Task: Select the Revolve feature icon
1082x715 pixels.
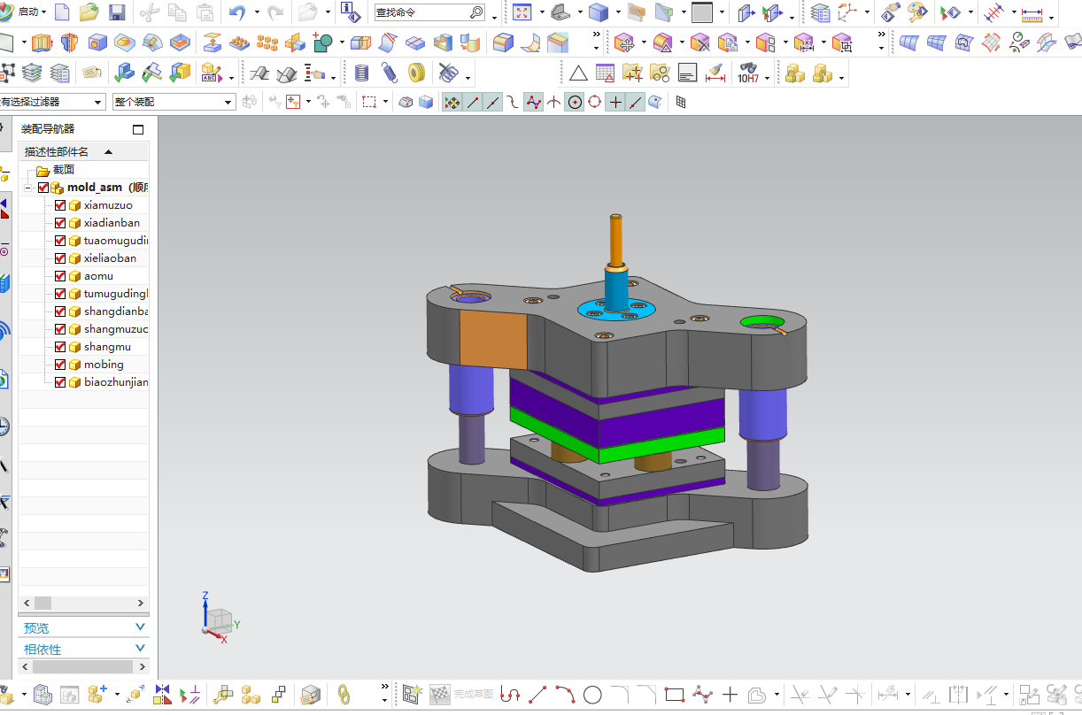Action: click(69, 42)
